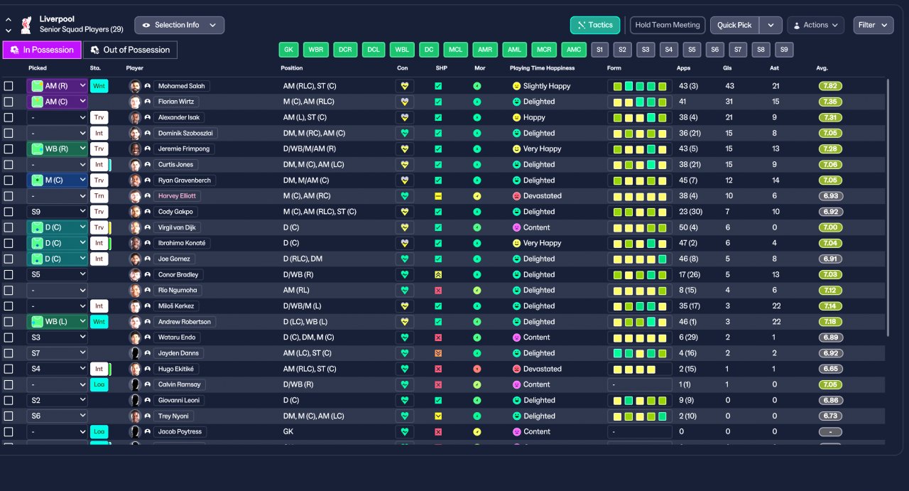Viewport: 909px width, 491px height.
Task: Click Harvey Elliott's morale icon
Action: [477, 196]
